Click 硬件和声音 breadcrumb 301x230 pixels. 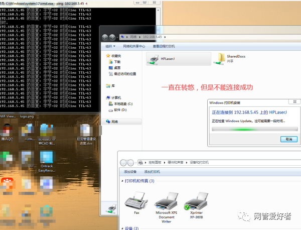tap(175, 163)
